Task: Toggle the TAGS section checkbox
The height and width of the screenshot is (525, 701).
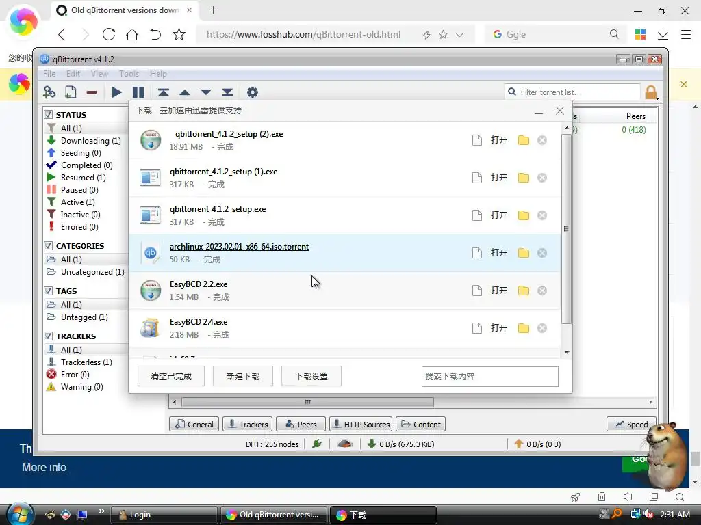Action: point(49,291)
